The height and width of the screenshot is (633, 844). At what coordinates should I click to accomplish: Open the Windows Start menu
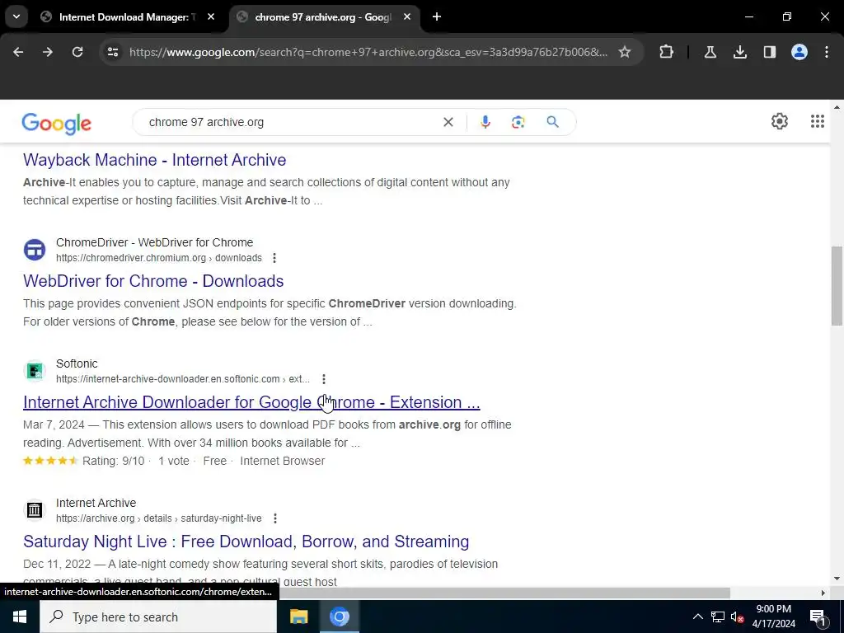pos(20,617)
